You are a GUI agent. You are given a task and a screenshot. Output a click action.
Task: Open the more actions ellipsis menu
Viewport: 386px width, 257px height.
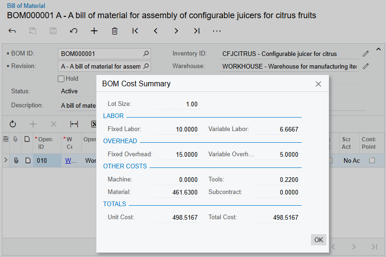click(217, 31)
